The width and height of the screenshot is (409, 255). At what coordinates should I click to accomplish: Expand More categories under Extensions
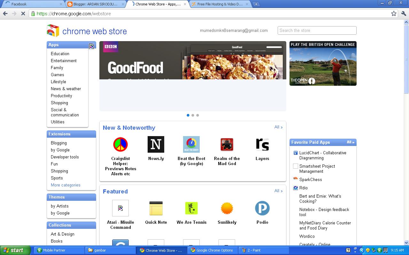tap(66, 185)
